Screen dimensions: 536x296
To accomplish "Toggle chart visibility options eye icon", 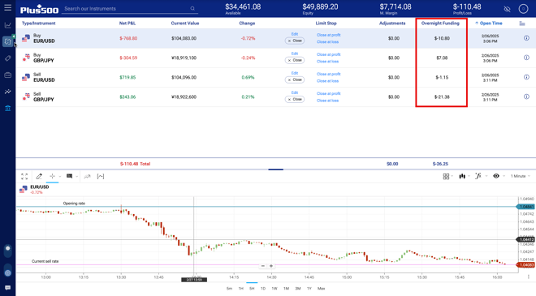I will (x=496, y=176).
